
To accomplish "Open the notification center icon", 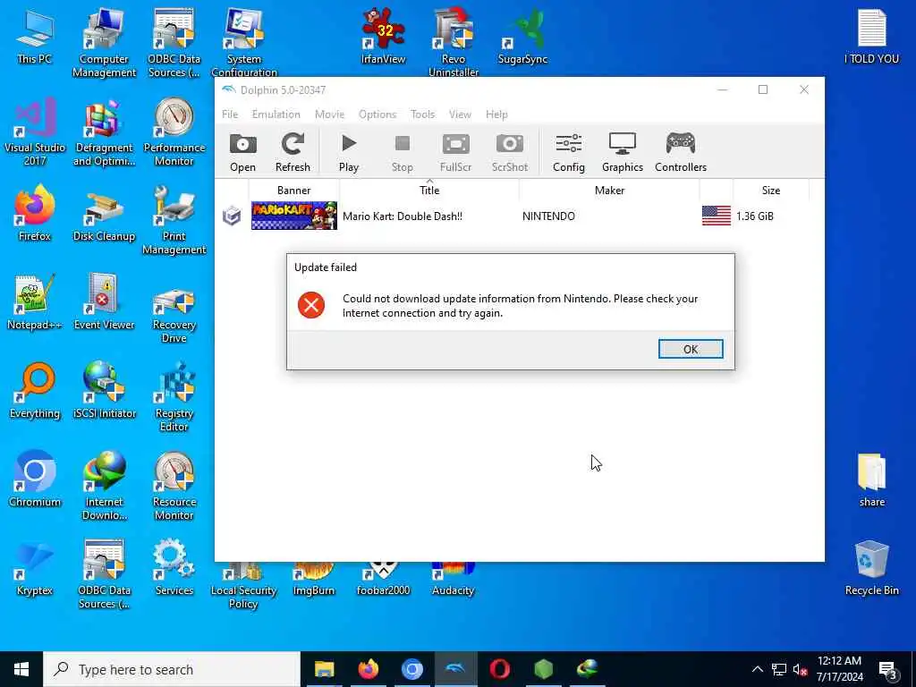I will tap(887, 670).
